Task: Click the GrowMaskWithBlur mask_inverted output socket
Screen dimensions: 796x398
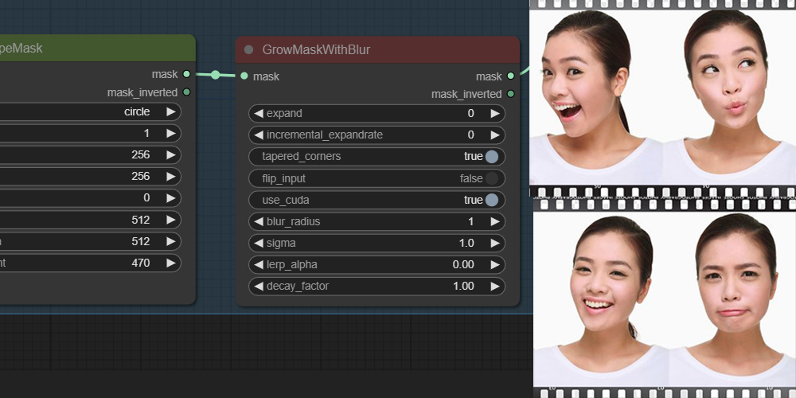Action: pos(511,94)
